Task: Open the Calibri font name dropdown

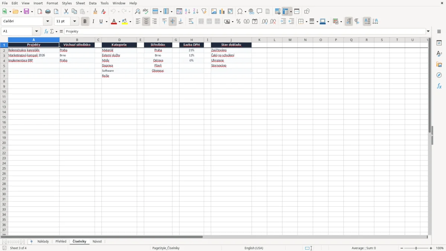Action: coord(48,22)
